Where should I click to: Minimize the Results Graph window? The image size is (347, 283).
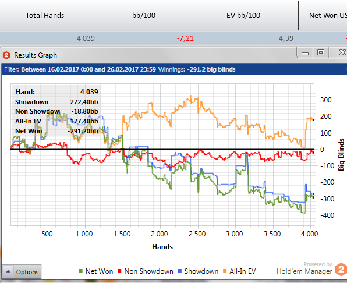pos(305,53)
